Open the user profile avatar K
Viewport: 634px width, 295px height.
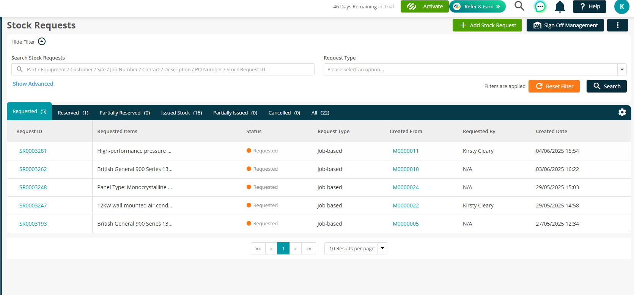click(622, 6)
